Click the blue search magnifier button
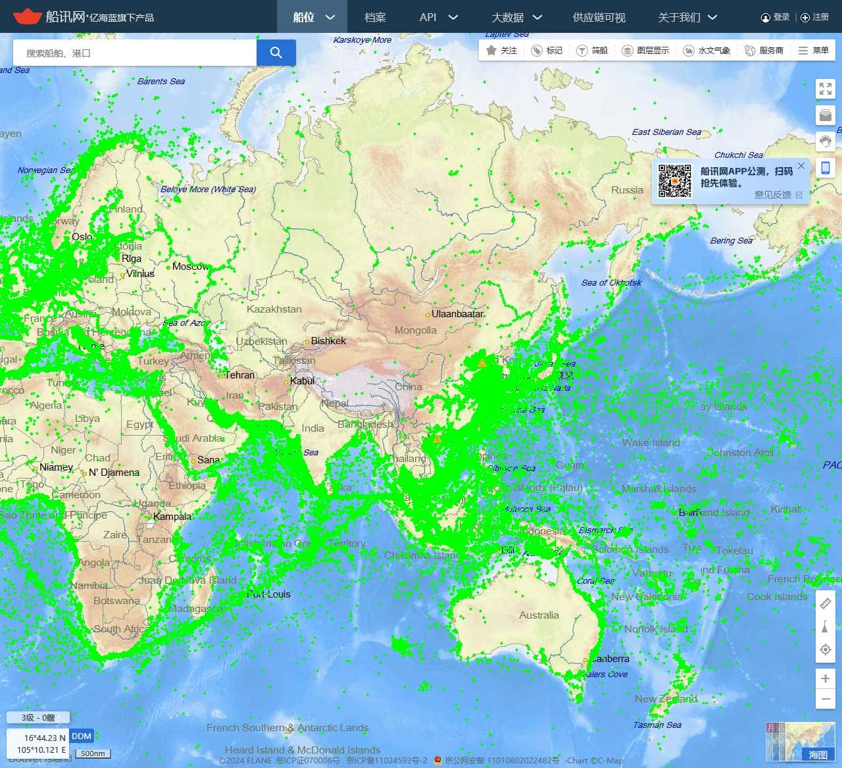Viewport: 842px width, 768px height. pyautogui.click(x=276, y=53)
